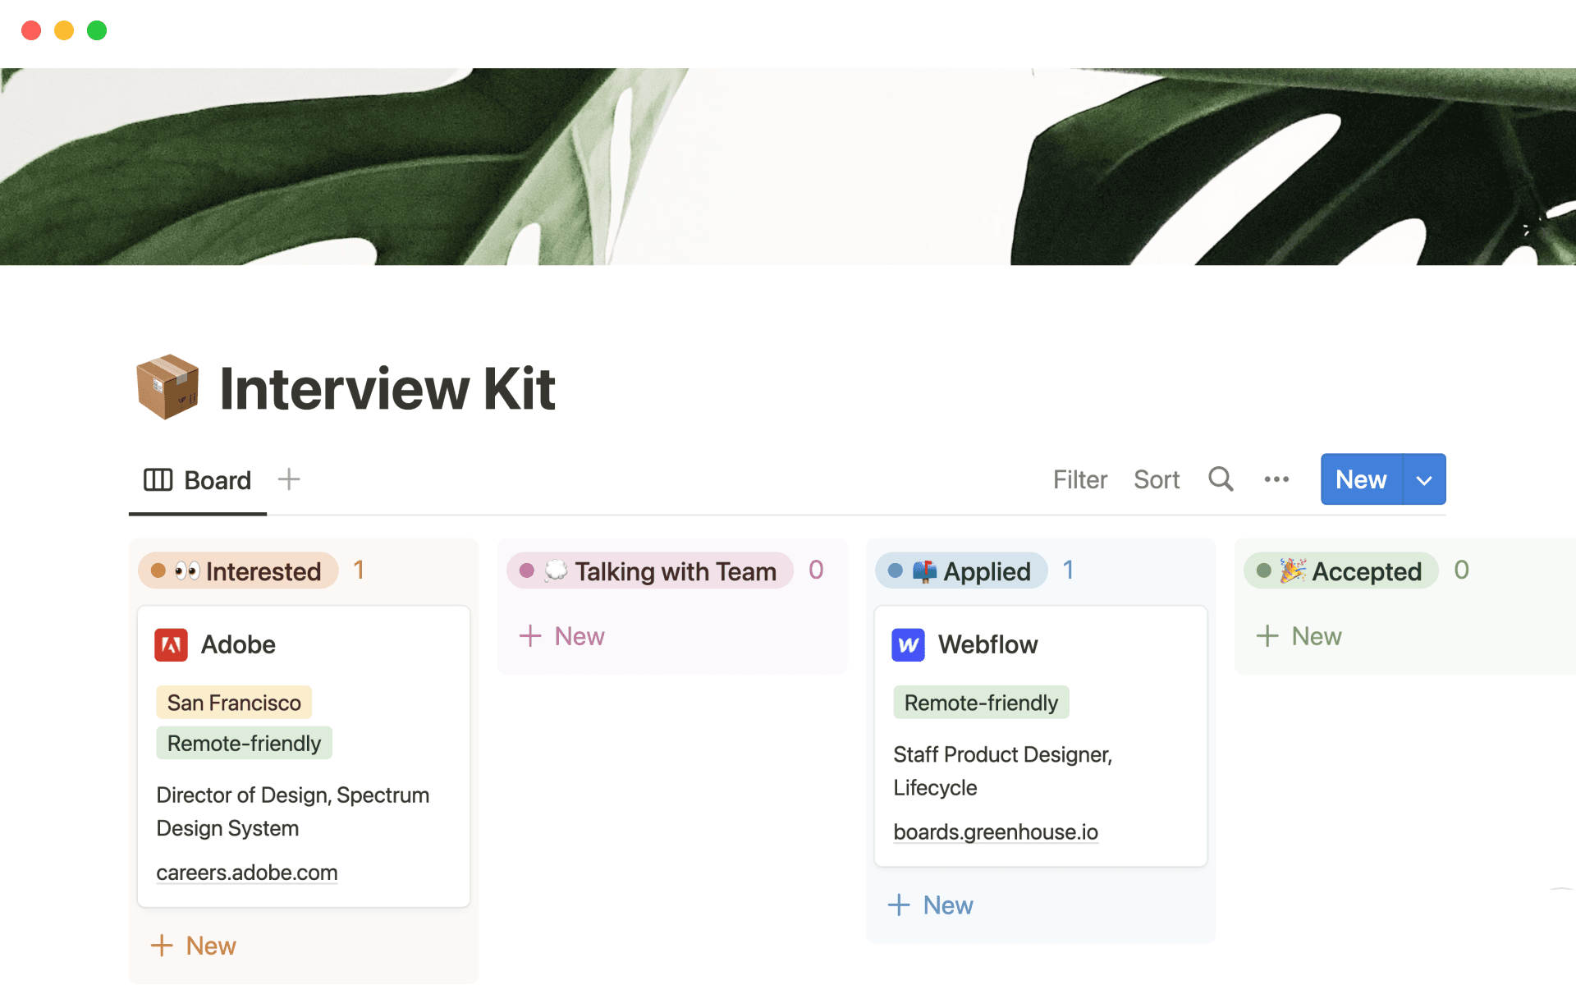
Task: Click the package box page icon
Action: pyautogui.click(x=167, y=387)
